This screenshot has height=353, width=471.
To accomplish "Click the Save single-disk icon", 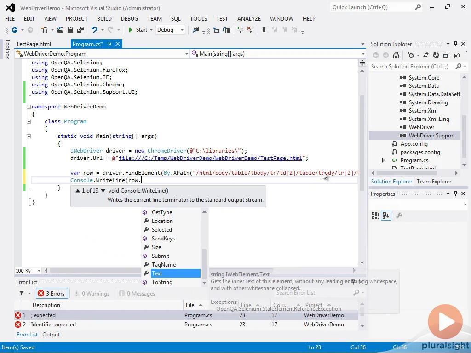I will click(70, 30).
